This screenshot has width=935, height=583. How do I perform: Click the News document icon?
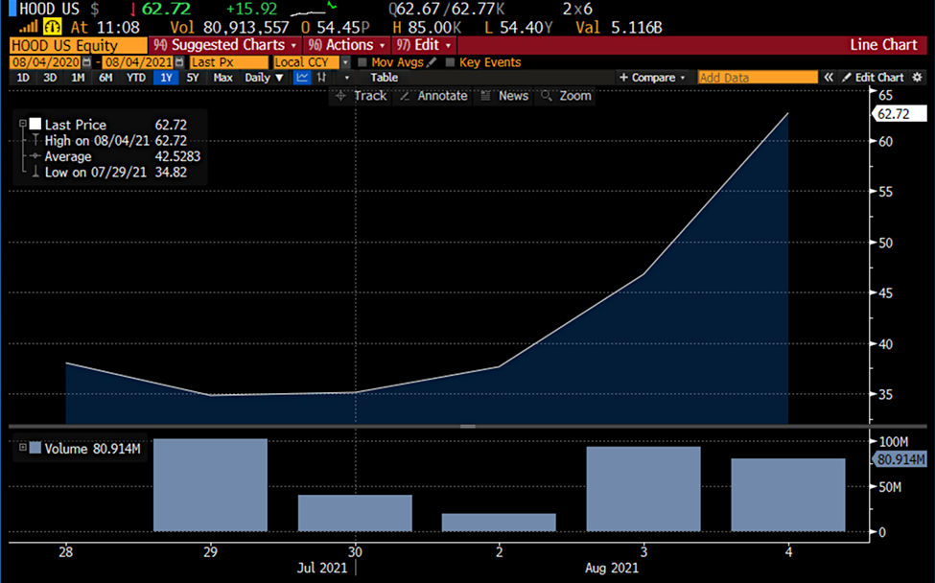485,96
